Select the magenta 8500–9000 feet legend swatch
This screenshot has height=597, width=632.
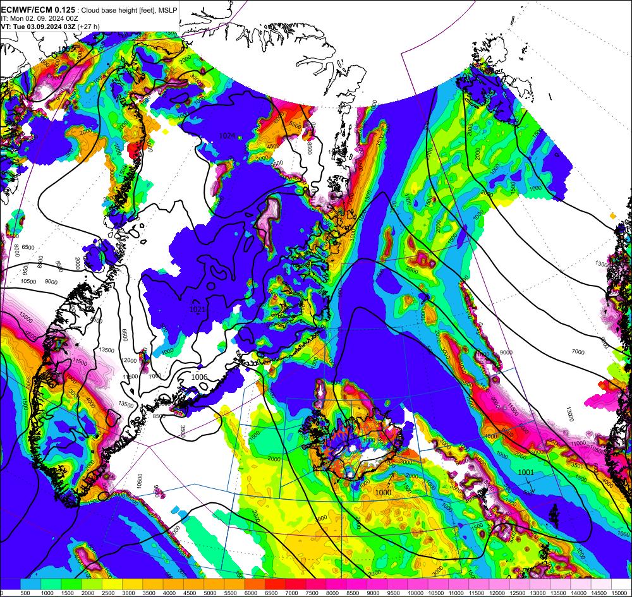click(357, 584)
